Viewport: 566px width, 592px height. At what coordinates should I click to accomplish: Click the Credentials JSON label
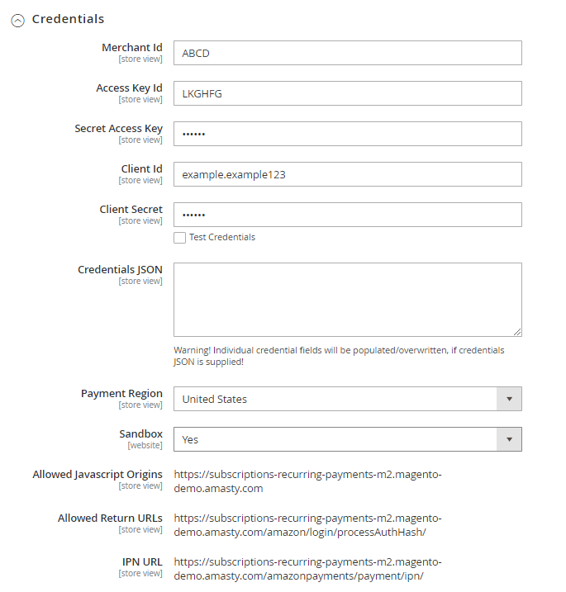pos(121,270)
